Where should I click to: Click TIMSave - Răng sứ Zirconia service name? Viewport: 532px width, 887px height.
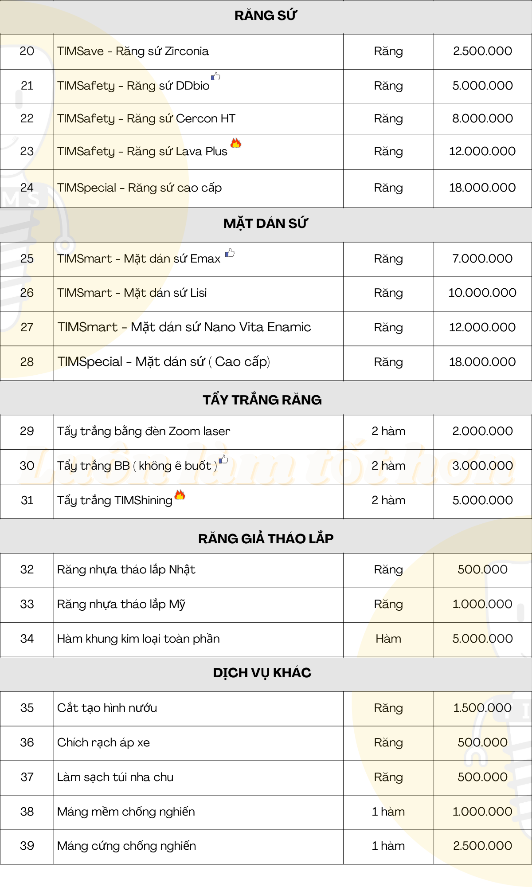point(133,51)
